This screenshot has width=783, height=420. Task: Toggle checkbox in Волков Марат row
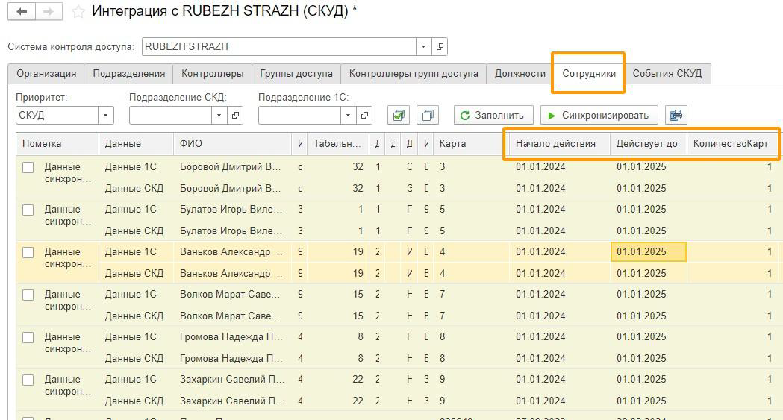click(x=28, y=295)
